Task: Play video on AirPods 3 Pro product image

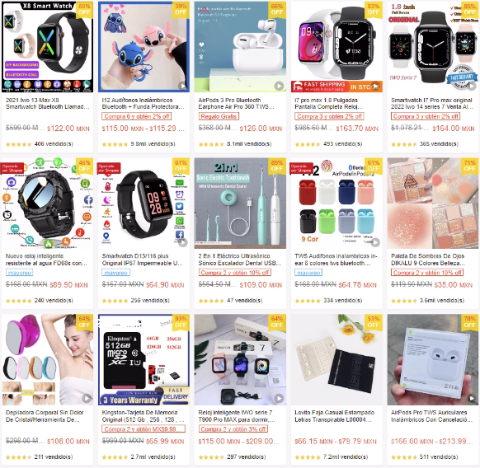Action: (x=279, y=86)
